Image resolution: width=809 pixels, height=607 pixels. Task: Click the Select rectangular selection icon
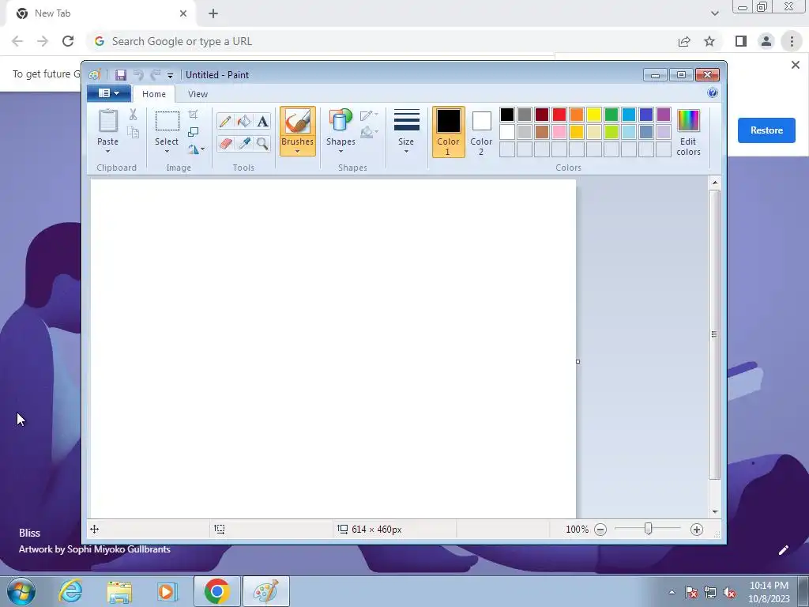pos(167,121)
